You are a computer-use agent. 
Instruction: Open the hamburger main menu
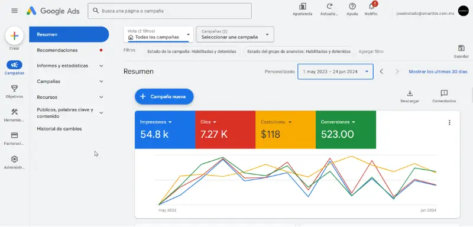pyautogui.click(x=14, y=11)
